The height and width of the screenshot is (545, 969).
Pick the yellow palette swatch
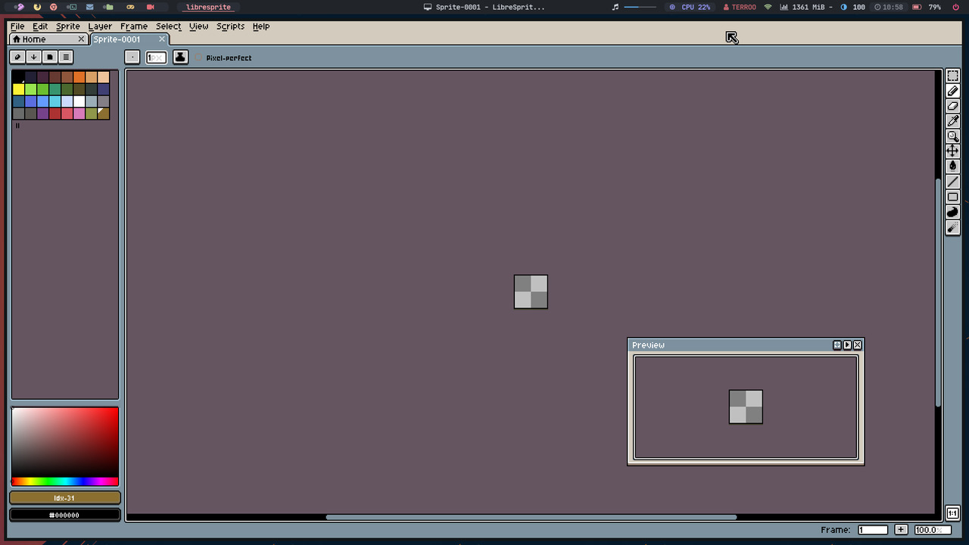coord(18,89)
